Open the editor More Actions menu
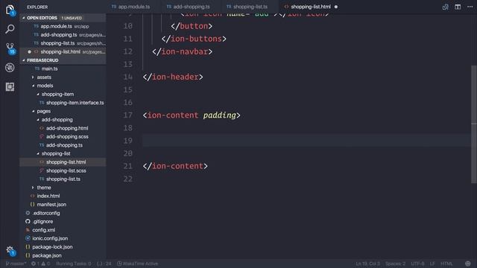The height and width of the screenshot is (268, 477). (470, 7)
